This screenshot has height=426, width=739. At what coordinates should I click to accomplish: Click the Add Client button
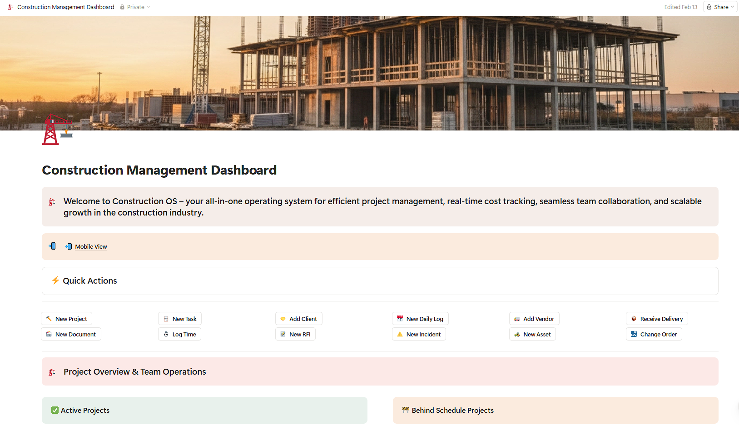coord(299,319)
